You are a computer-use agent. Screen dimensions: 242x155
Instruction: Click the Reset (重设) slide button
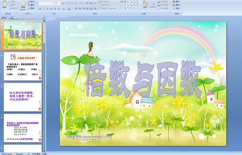(31, 5)
